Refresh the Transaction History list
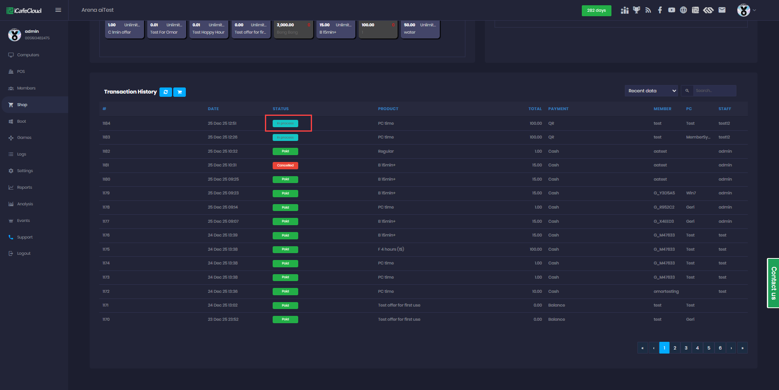The height and width of the screenshot is (390, 779). click(166, 92)
